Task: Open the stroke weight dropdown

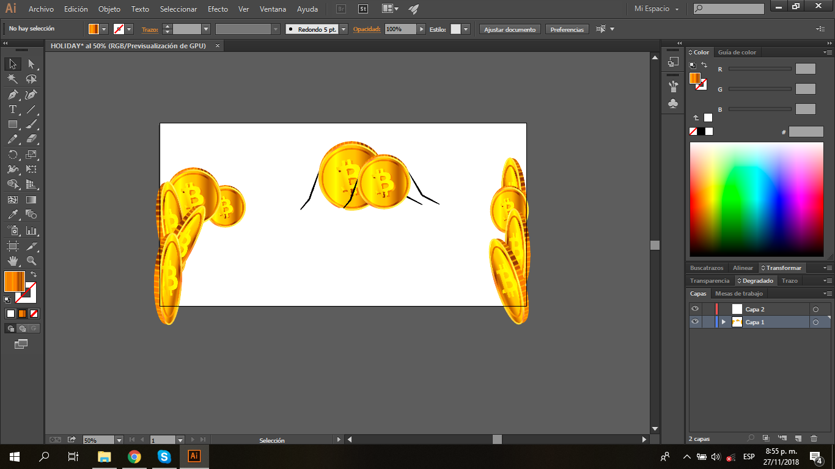Action: [x=206, y=29]
